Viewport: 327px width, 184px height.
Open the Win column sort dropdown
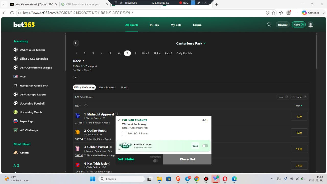tap(299, 106)
